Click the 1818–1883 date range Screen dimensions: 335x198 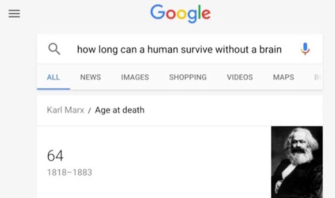pyautogui.click(x=70, y=172)
